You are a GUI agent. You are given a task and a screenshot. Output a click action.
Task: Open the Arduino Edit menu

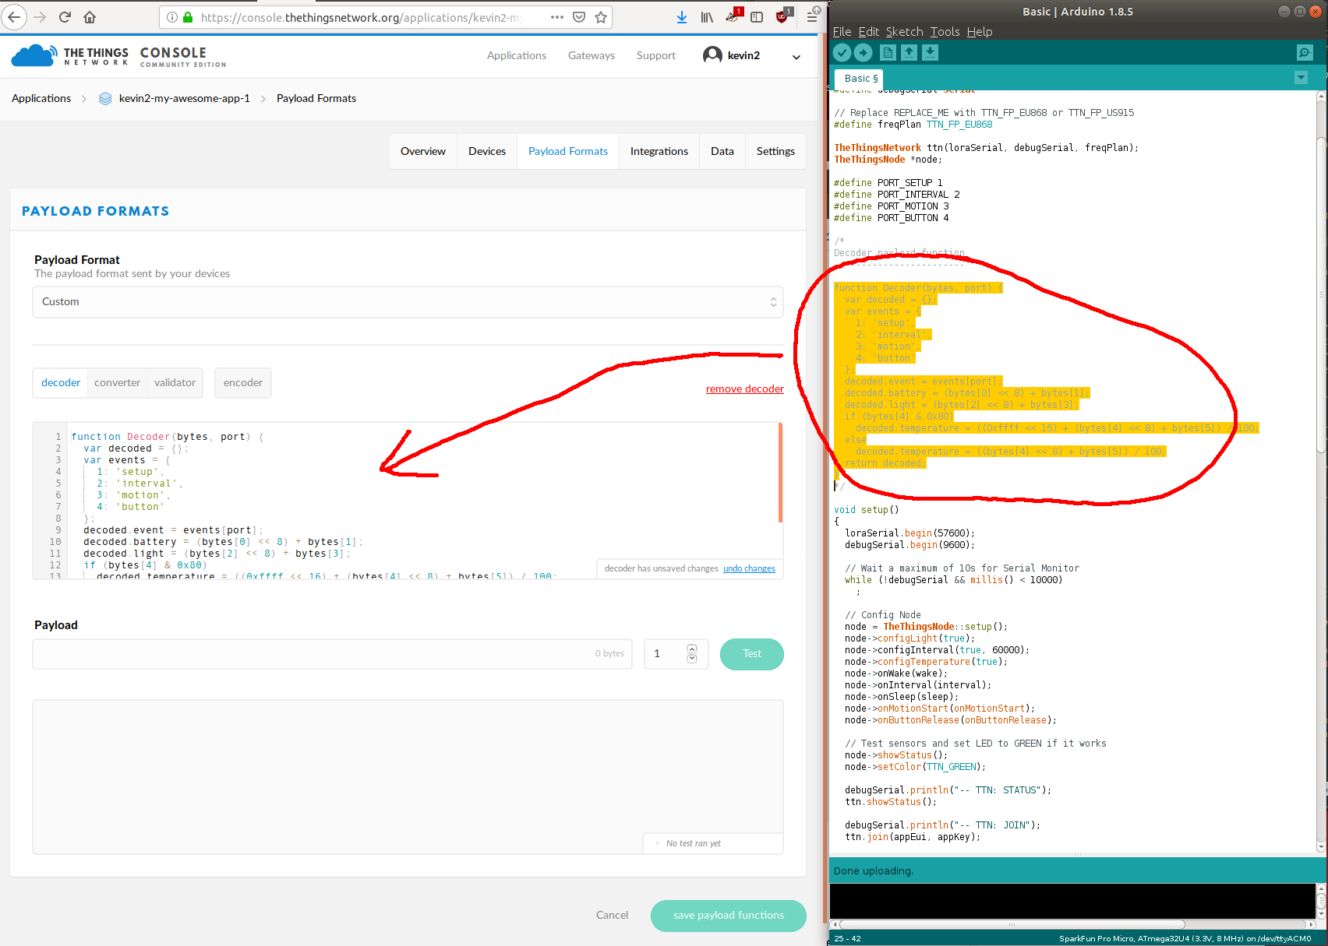tap(869, 32)
